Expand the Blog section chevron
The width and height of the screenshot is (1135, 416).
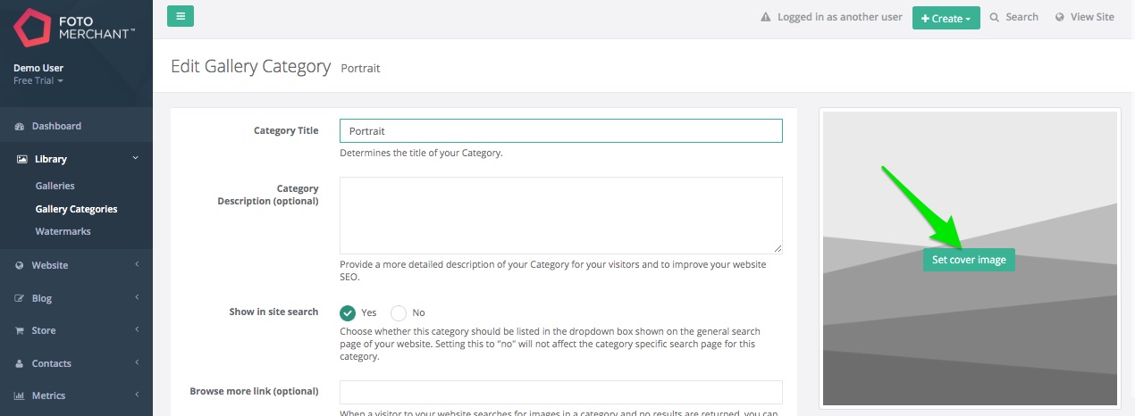[137, 298]
